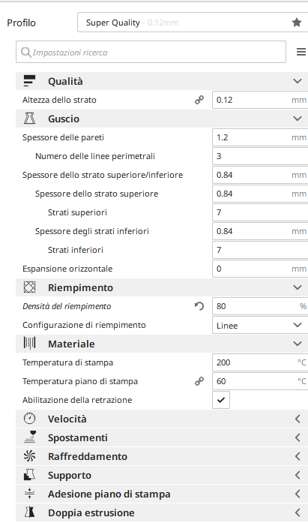Open the Super Quality profile selector
Screen dimensions: 308x523
[193, 23]
